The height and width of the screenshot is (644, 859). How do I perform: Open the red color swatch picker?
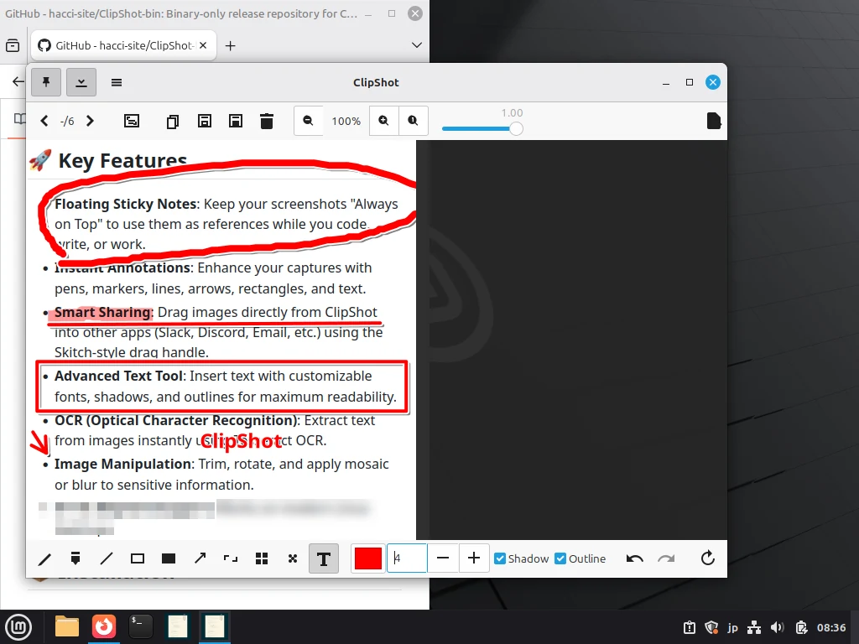pyautogui.click(x=368, y=558)
